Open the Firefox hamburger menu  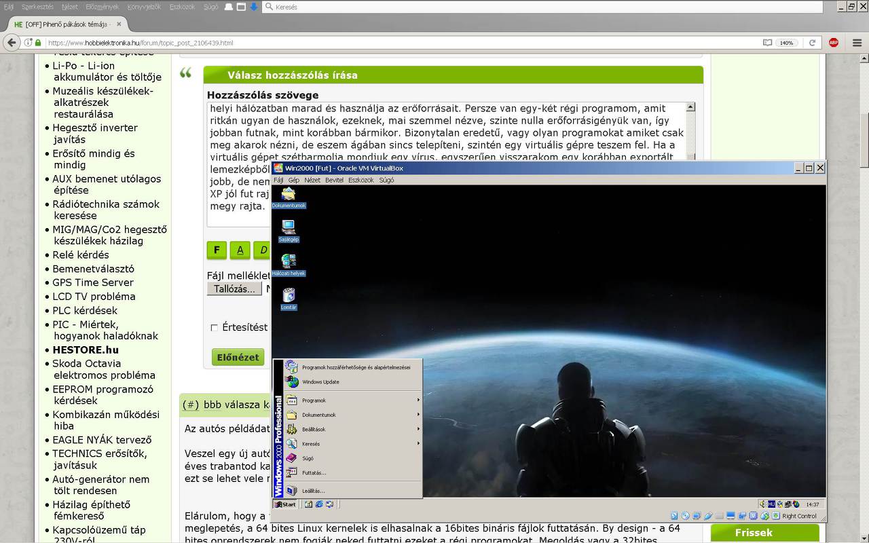(857, 42)
